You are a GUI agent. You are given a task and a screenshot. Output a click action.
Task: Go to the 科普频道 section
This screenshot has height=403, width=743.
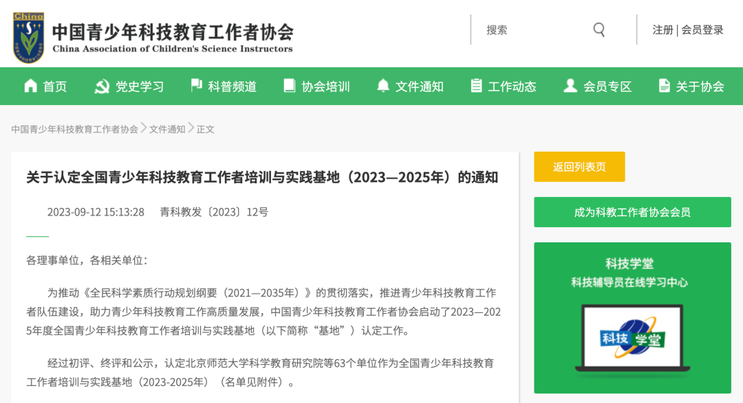point(233,87)
